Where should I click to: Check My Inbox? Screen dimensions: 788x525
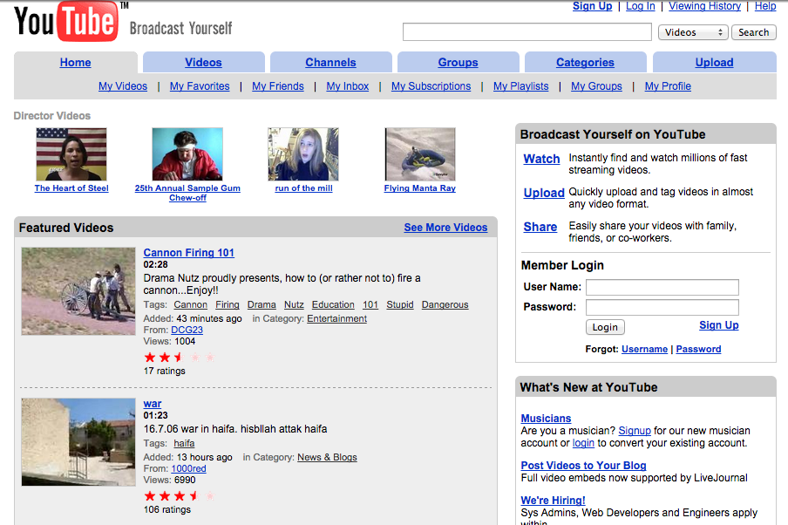pos(347,86)
